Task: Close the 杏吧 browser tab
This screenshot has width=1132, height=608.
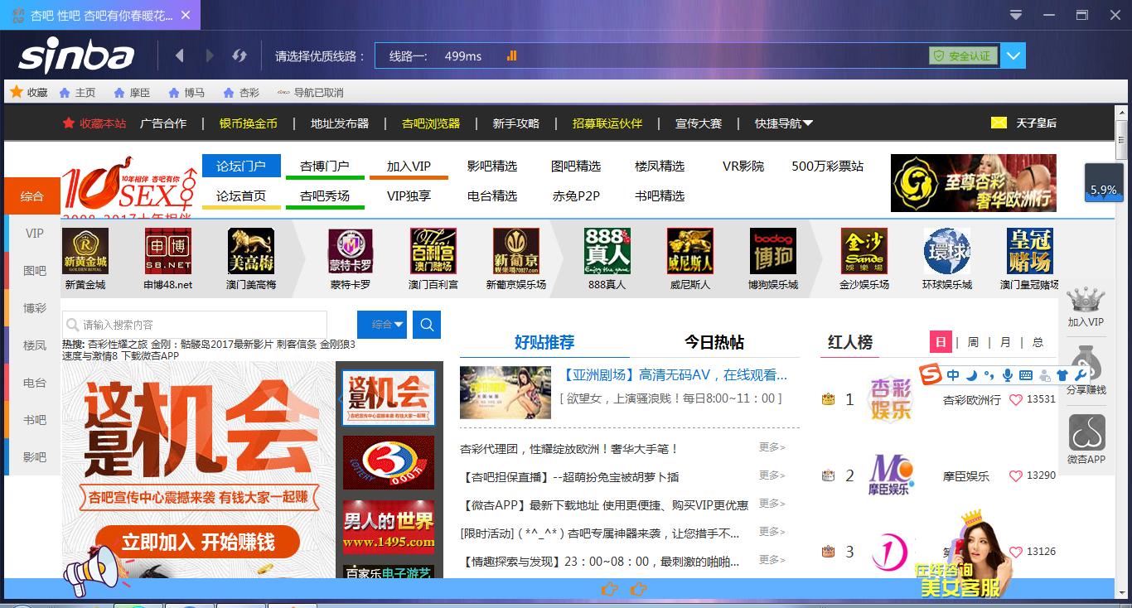Action: [x=185, y=15]
